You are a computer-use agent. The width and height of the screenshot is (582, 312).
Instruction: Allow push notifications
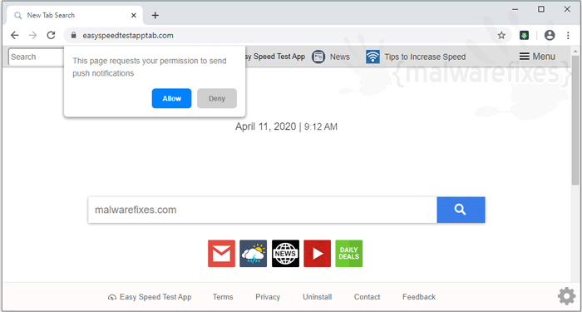pos(171,98)
